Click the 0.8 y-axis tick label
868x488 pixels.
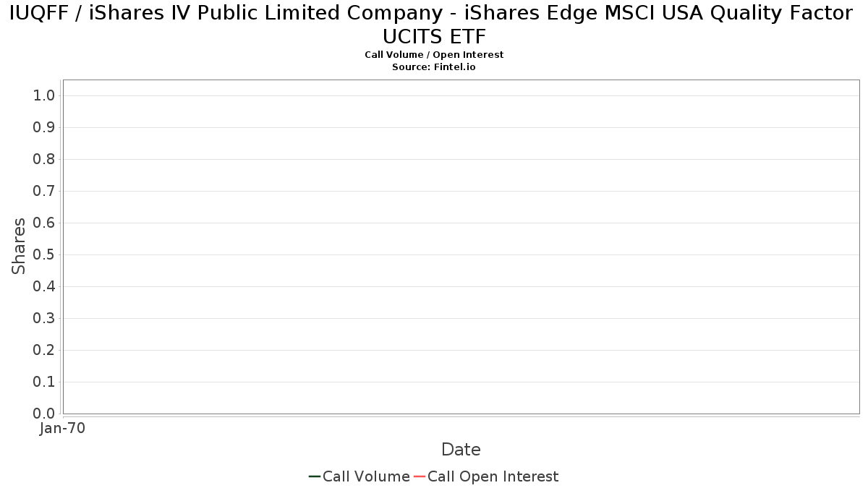pos(45,160)
